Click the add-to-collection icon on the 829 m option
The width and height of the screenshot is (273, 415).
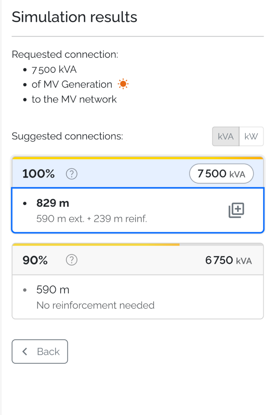236,211
